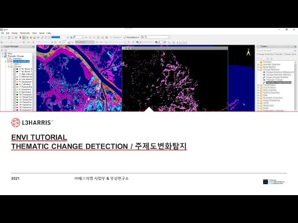The width and height of the screenshot is (298, 223).
Task: Toggle the Overview layer checkbox
Action: pyautogui.click(x=9, y=59)
